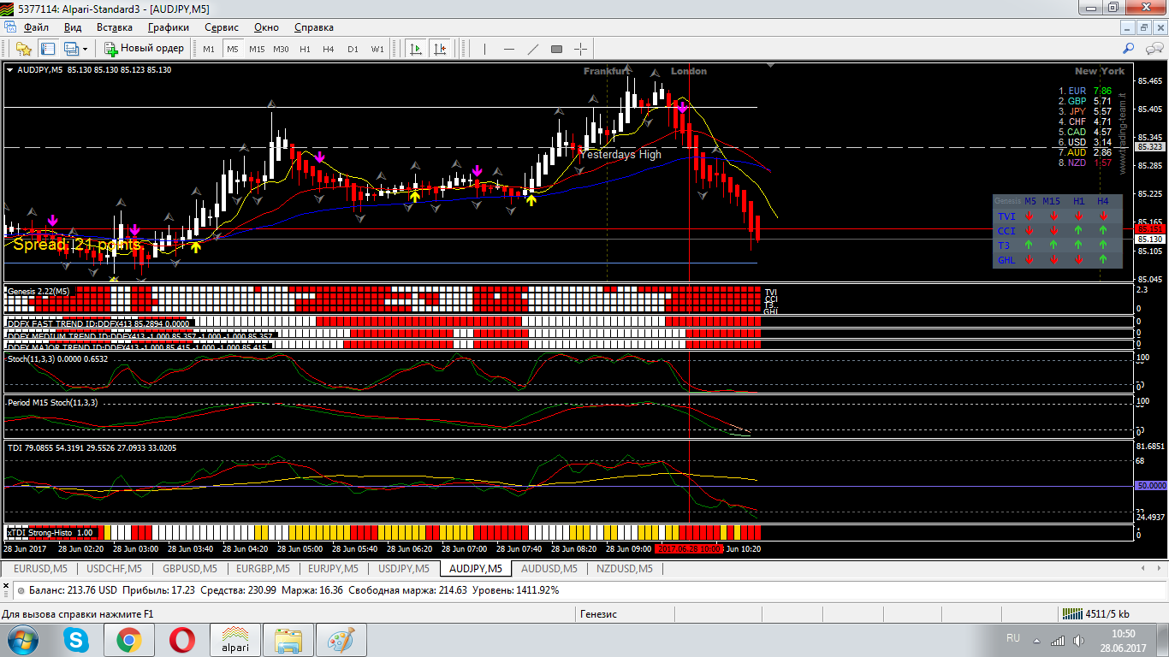1169x657 pixels.
Task: Click the volume speaker tray icon
Action: 1077,640
